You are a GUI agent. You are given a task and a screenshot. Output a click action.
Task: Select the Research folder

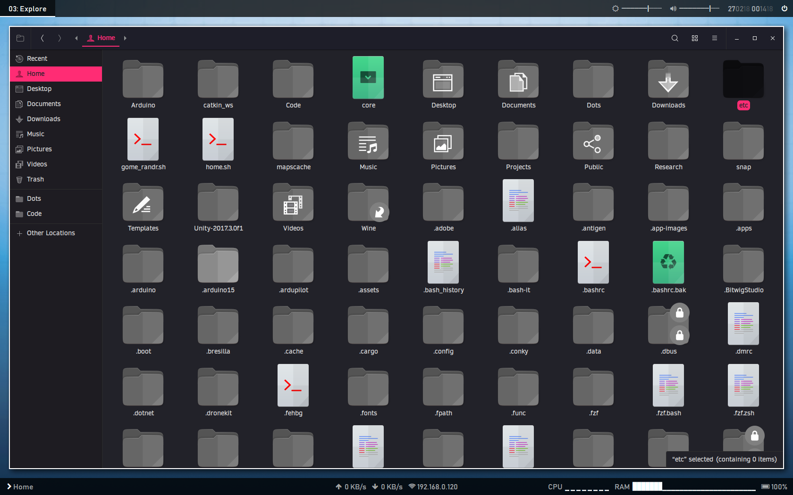pyautogui.click(x=668, y=141)
